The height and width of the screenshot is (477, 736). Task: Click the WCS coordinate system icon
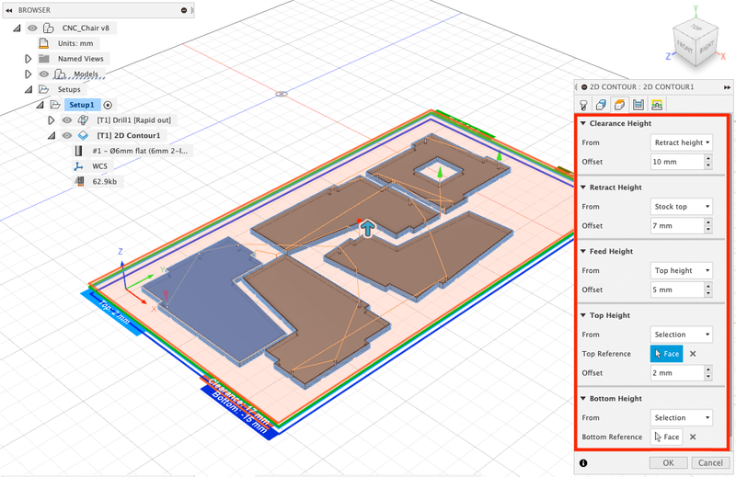(x=77, y=166)
